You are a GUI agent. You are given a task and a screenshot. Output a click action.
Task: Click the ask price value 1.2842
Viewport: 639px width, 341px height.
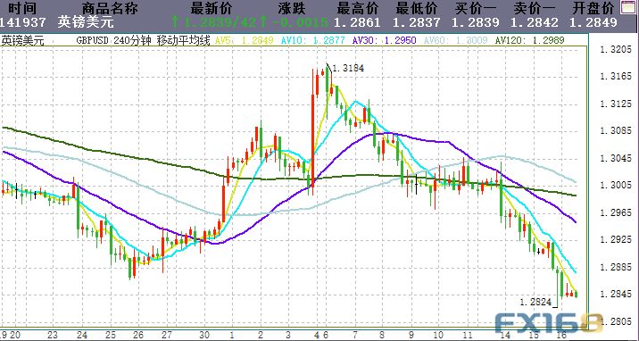(x=535, y=22)
